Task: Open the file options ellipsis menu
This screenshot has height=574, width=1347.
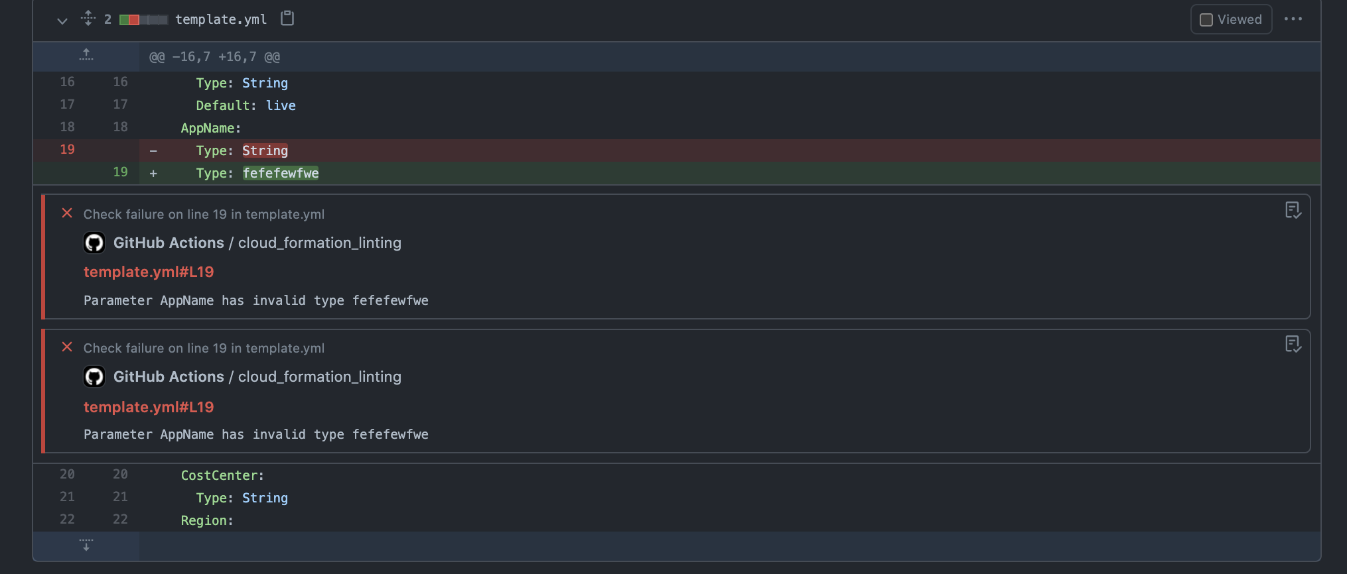Action: (x=1293, y=19)
